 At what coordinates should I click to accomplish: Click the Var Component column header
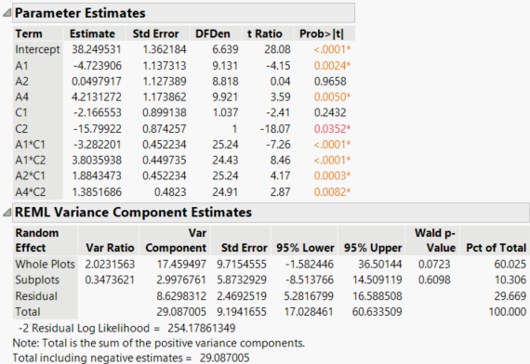click(176, 240)
